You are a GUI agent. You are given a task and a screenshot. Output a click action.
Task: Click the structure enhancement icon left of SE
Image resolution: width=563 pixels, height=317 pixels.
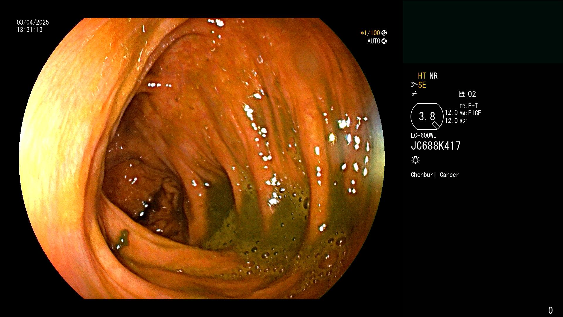point(414,85)
